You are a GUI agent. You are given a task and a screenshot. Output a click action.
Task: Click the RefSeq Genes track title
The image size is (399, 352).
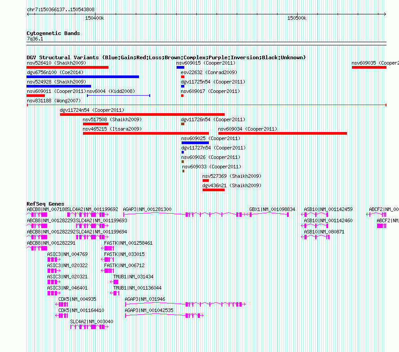(45, 204)
